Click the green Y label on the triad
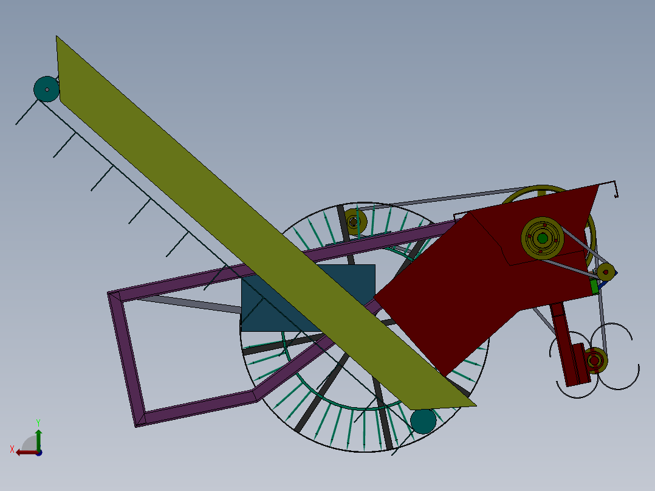The width and height of the screenshot is (655, 491). click(x=38, y=422)
